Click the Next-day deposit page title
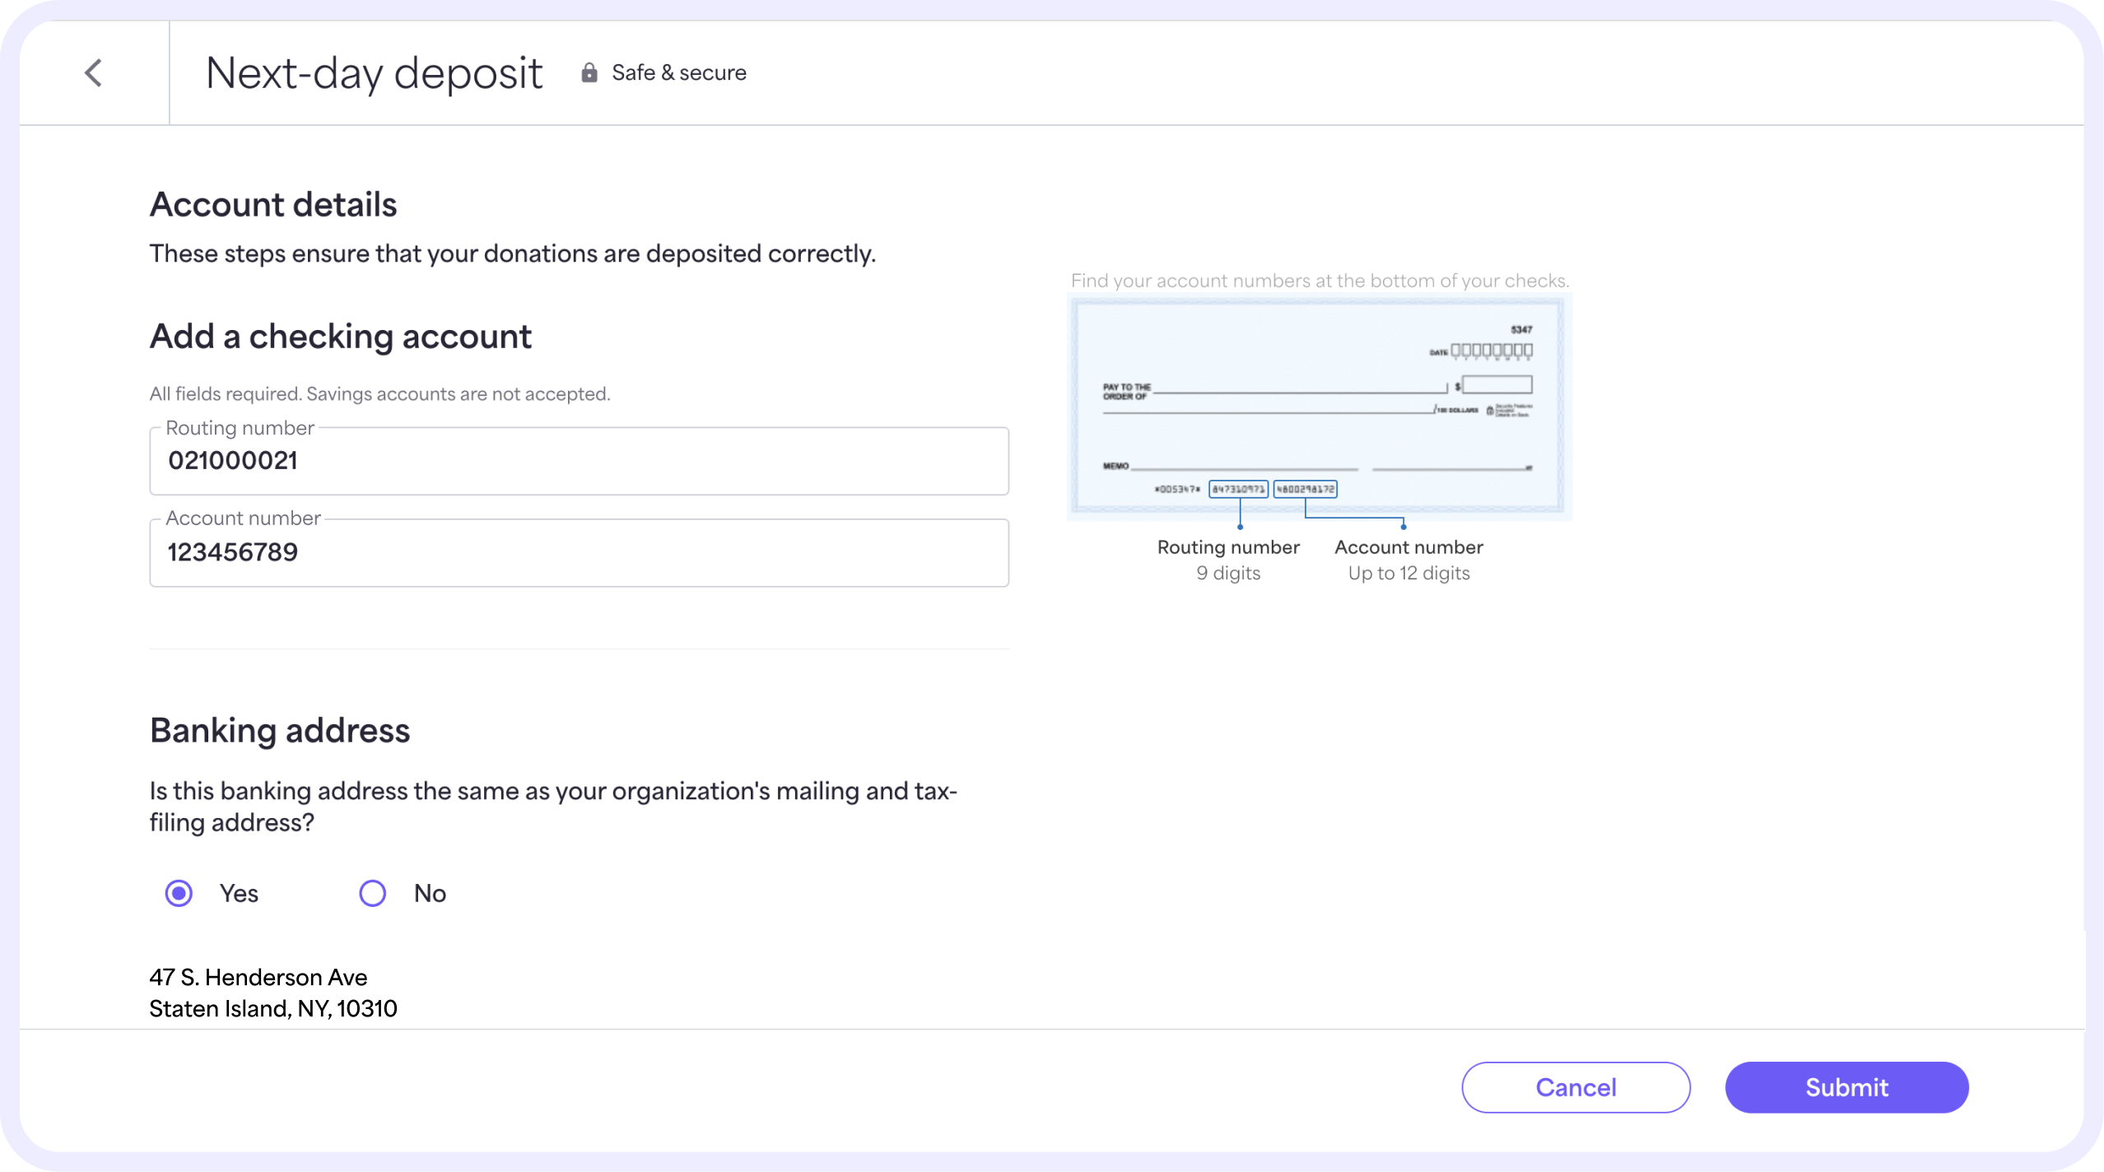Screen dimensions: 2104x1172 pos(374,72)
